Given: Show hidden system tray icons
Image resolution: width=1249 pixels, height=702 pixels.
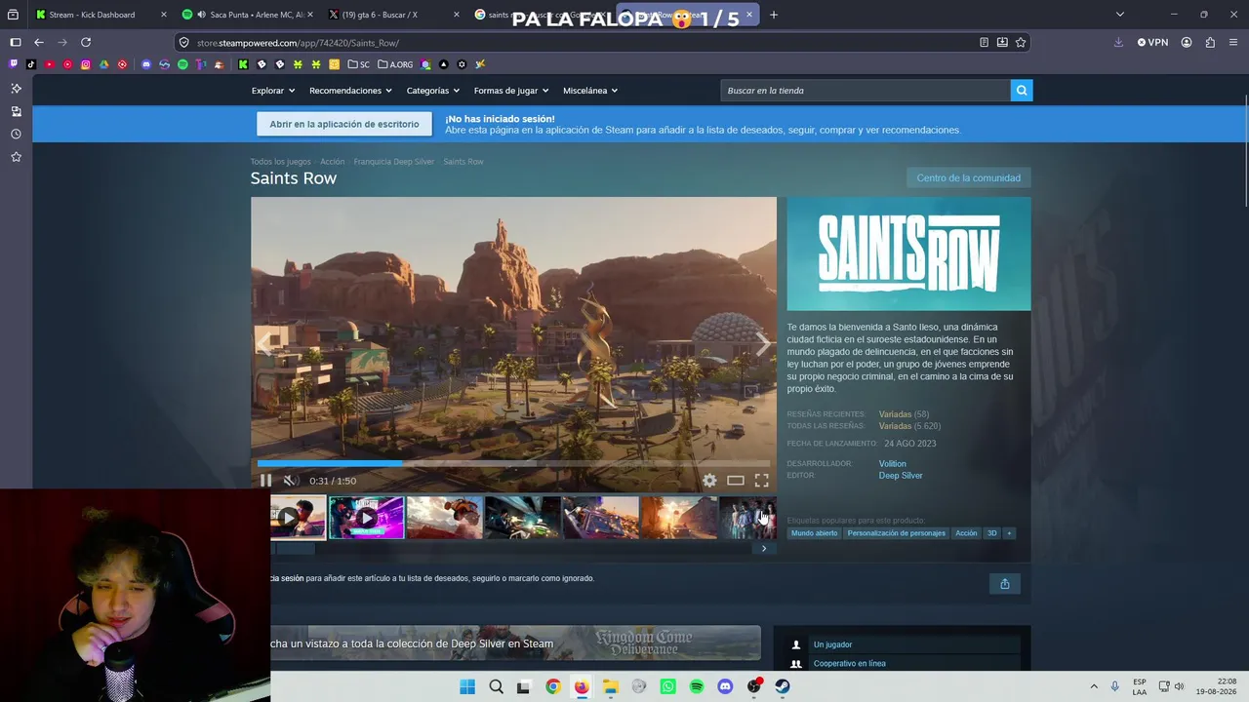Looking at the screenshot, I should [1094, 686].
